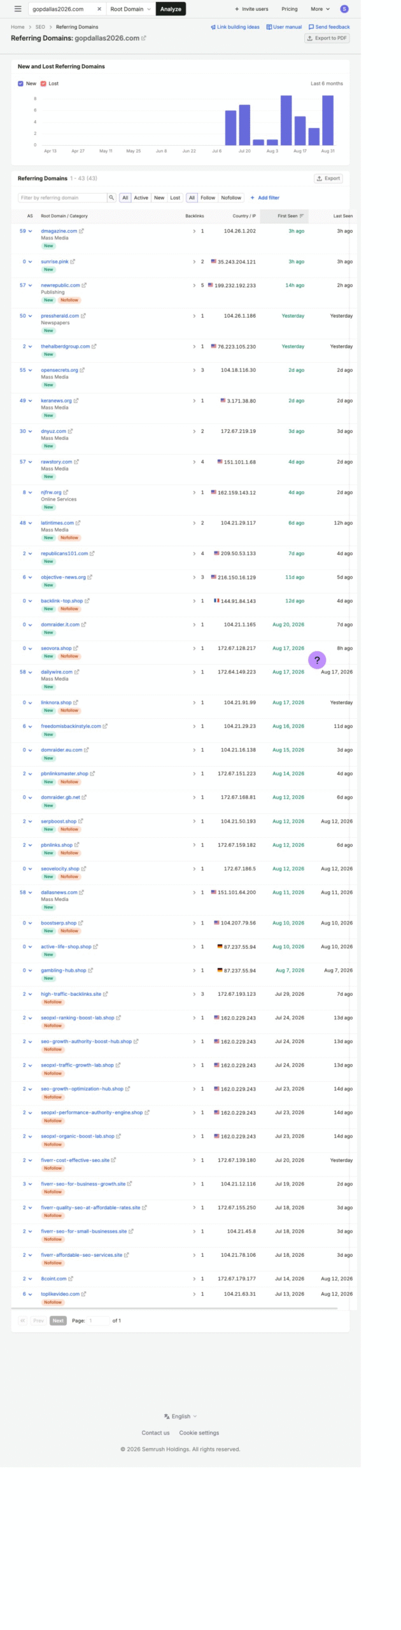
Task: Click the search magnifier icon in filter
Action: (x=111, y=197)
